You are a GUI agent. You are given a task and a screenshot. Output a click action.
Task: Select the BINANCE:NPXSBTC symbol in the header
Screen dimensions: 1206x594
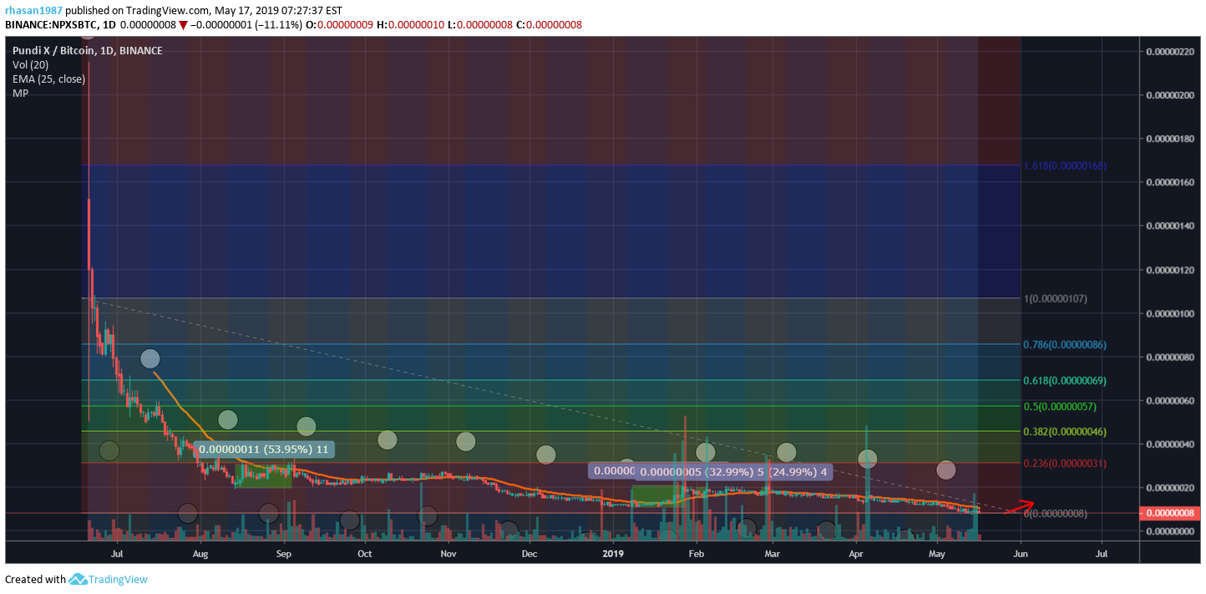60,25
